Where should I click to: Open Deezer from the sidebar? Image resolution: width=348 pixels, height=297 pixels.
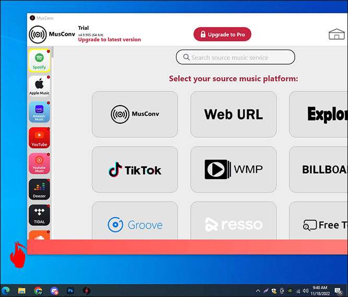click(x=39, y=189)
